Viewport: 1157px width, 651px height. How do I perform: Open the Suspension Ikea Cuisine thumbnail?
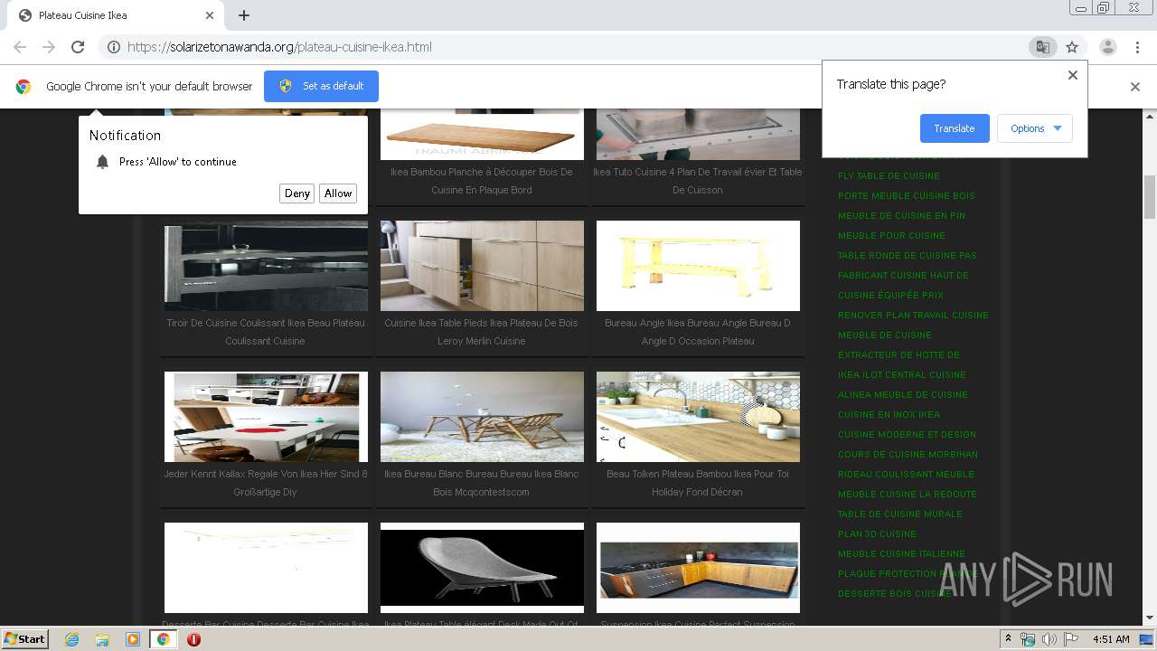tap(698, 568)
